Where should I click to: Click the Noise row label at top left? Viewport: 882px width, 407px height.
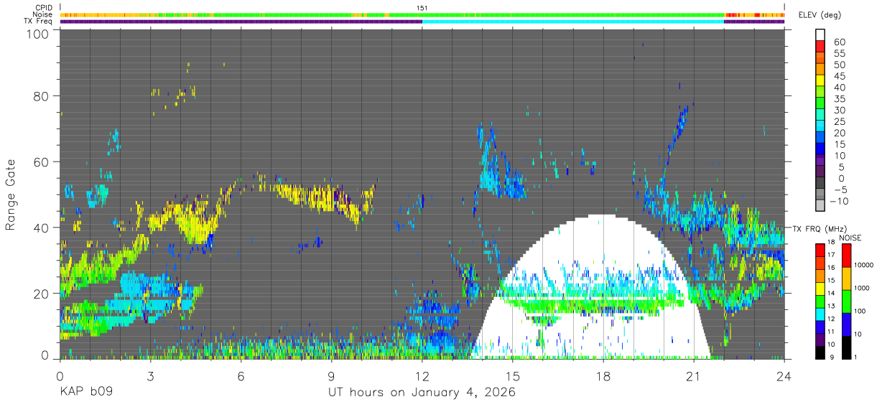click(43, 14)
